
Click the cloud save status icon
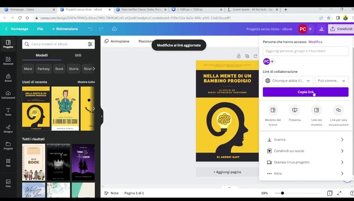114,29
